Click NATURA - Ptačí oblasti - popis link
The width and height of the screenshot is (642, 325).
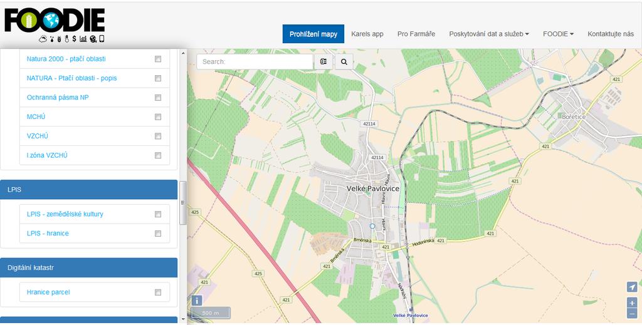pos(71,78)
